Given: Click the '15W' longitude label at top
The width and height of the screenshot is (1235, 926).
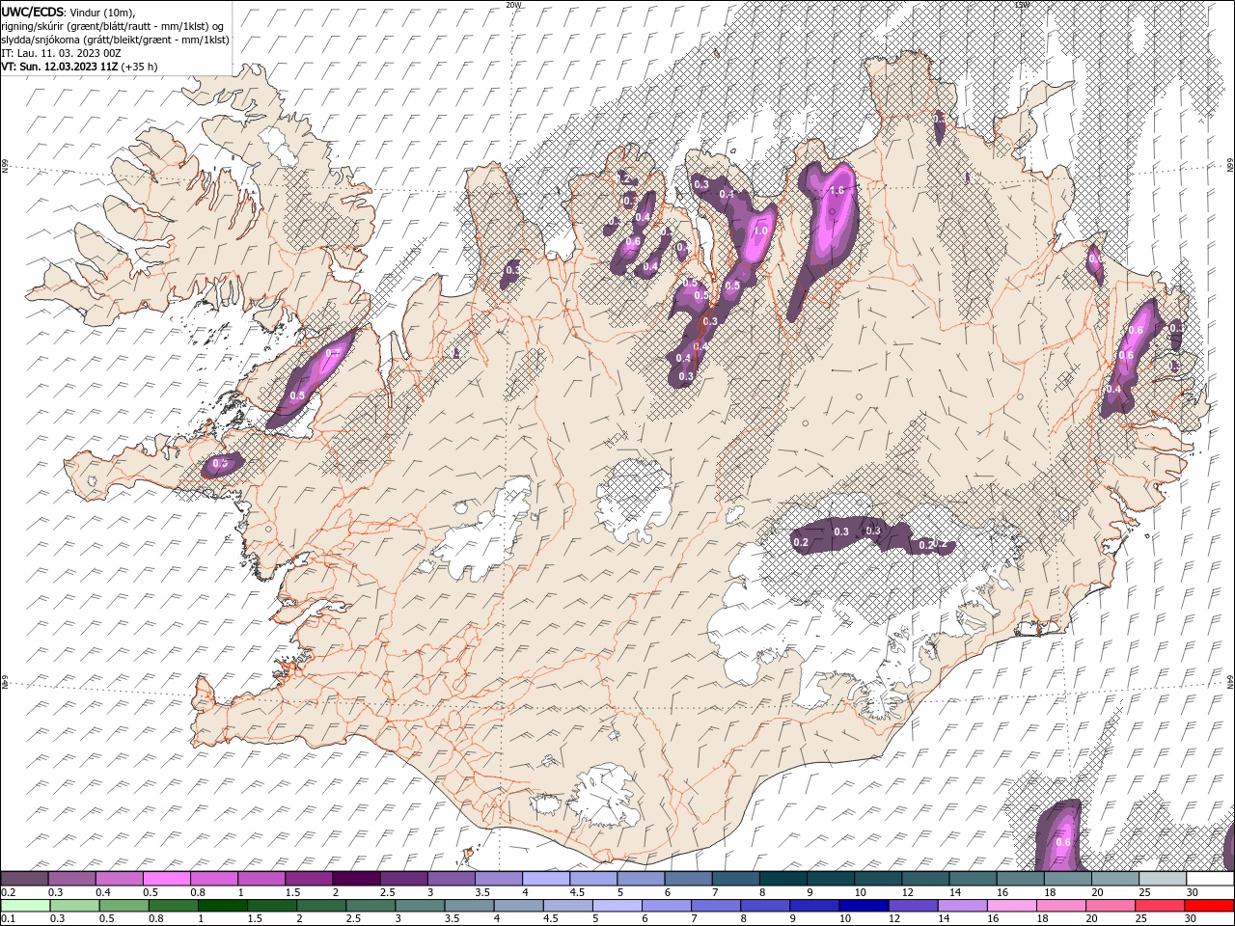Looking at the screenshot, I should point(1022,5).
